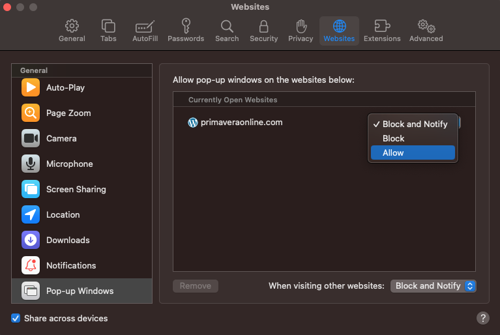This screenshot has width=500, height=335.
Task: Open the help question mark button
Action: coord(482,318)
